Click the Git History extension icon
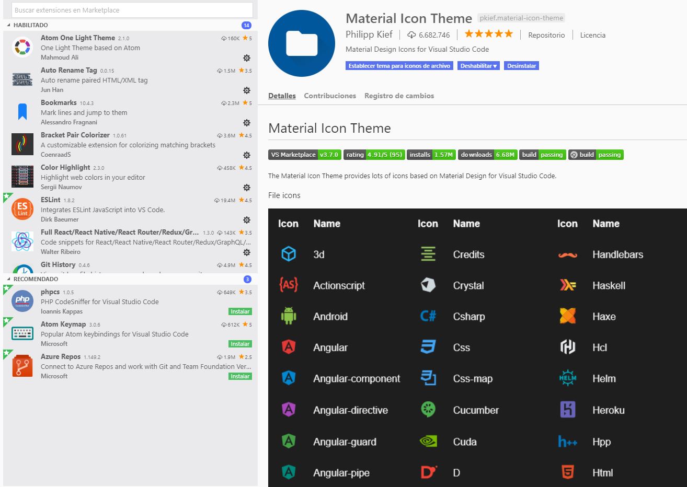Image resolution: width=687 pixels, height=487 pixels. coord(21,271)
